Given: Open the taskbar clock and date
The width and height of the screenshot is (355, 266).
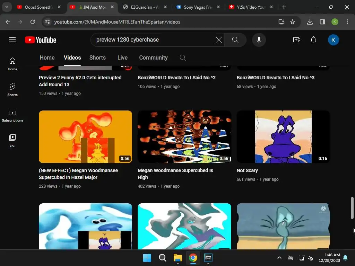Looking at the screenshot, I should click(329, 258).
